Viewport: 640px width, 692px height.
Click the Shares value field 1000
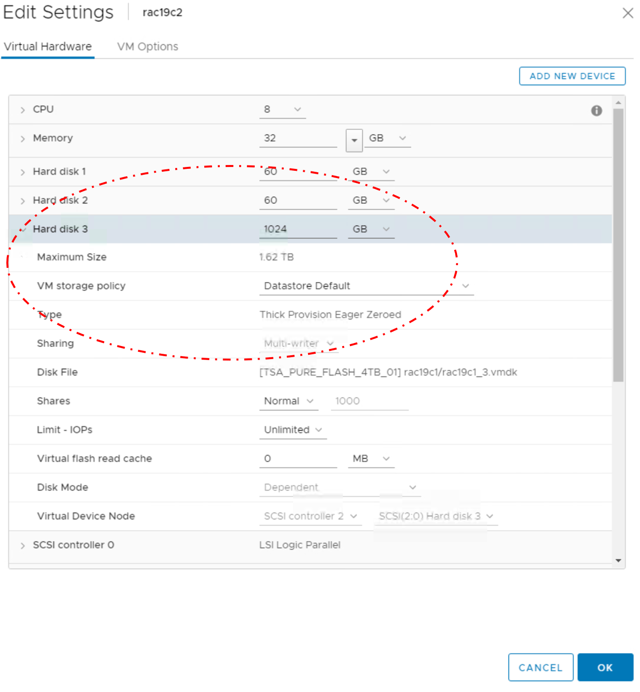click(x=370, y=401)
